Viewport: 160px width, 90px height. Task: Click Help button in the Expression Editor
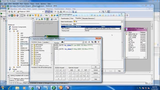point(95,79)
